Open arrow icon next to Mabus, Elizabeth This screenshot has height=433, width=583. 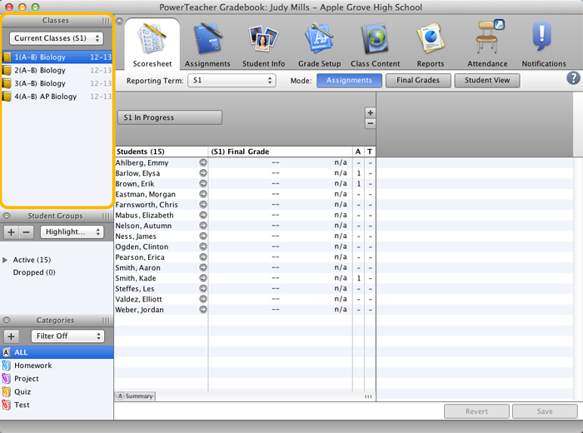point(203,215)
